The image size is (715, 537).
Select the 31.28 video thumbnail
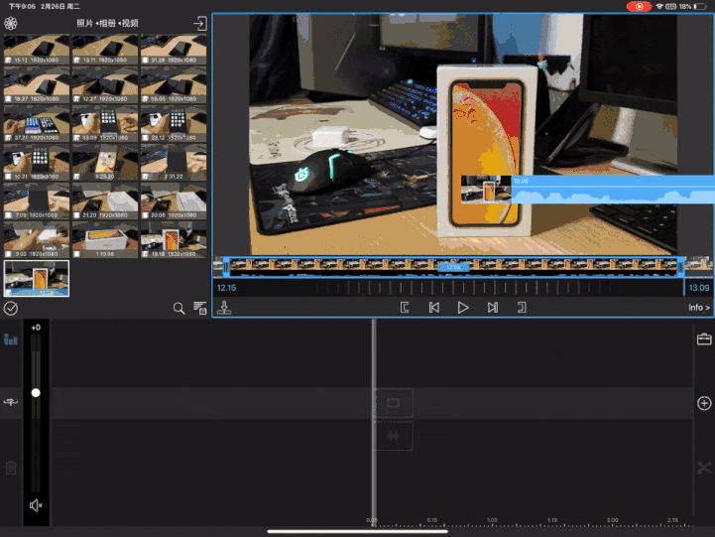click(174, 49)
